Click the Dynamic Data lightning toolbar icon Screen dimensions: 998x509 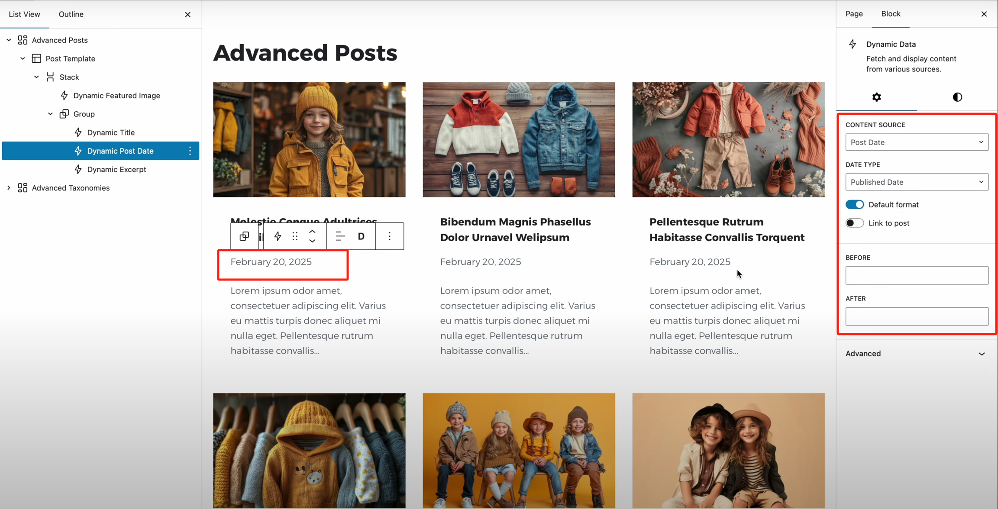tap(278, 236)
